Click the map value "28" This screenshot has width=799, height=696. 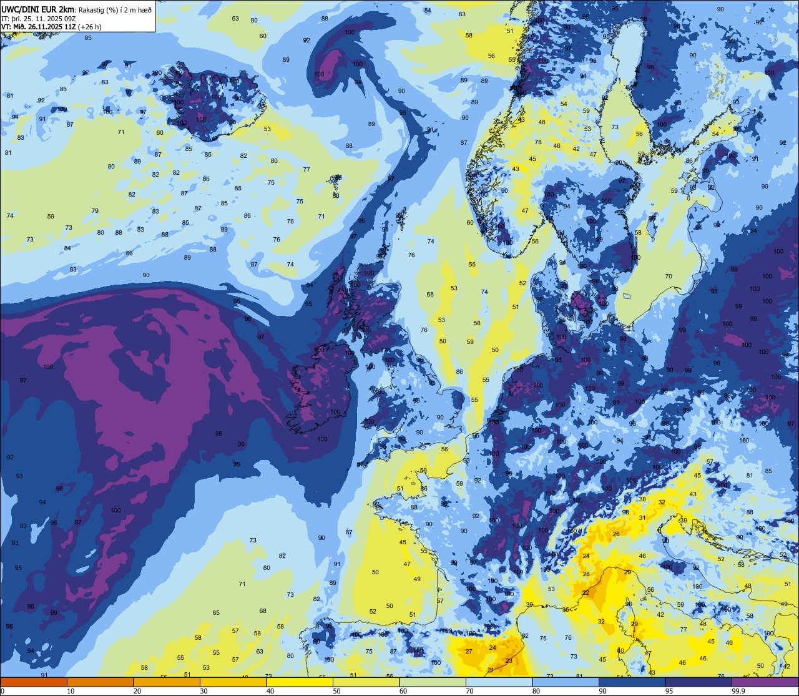point(586,574)
